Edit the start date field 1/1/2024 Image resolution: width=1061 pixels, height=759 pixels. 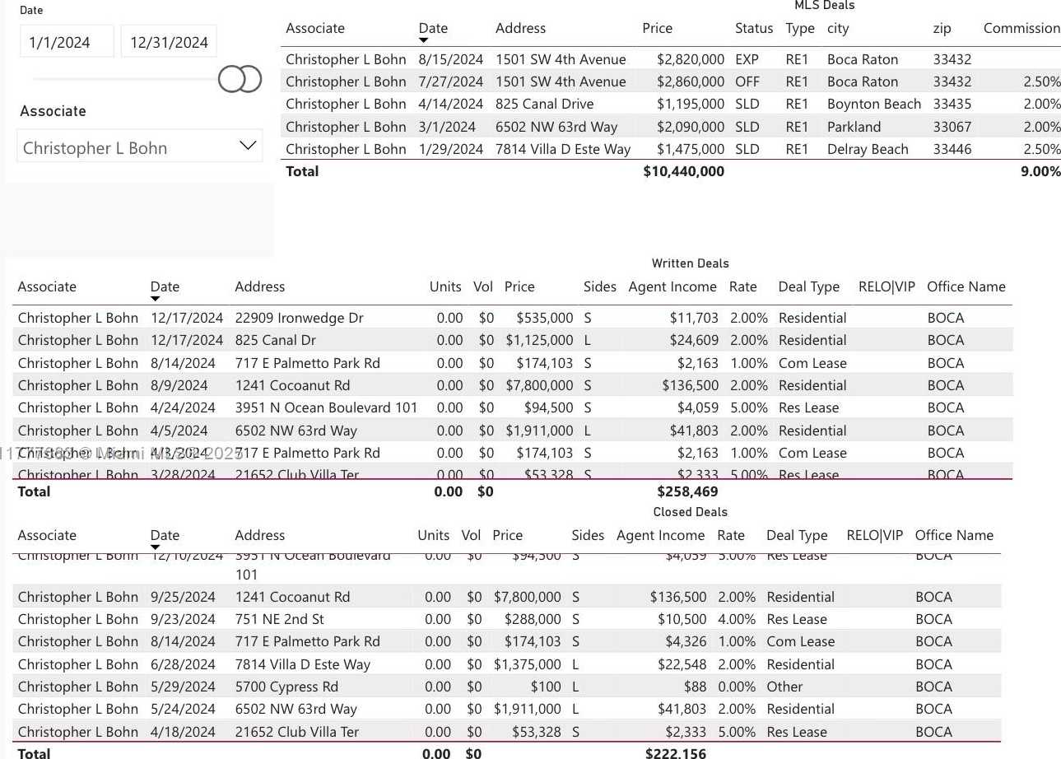tap(67, 42)
